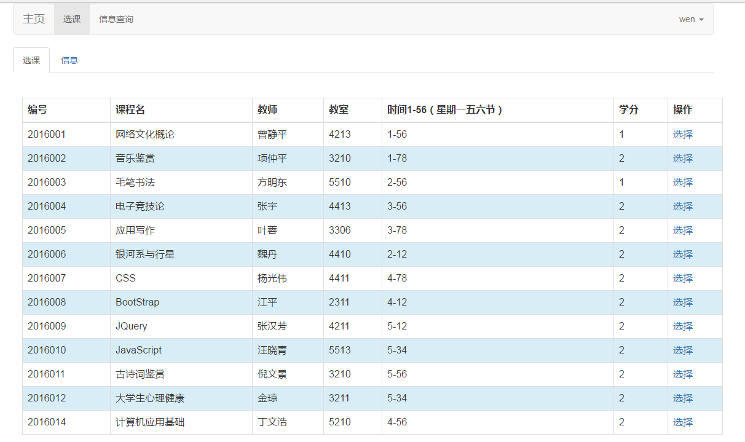Click course number 2016006
This screenshot has height=442, width=745.
pyautogui.click(x=47, y=254)
